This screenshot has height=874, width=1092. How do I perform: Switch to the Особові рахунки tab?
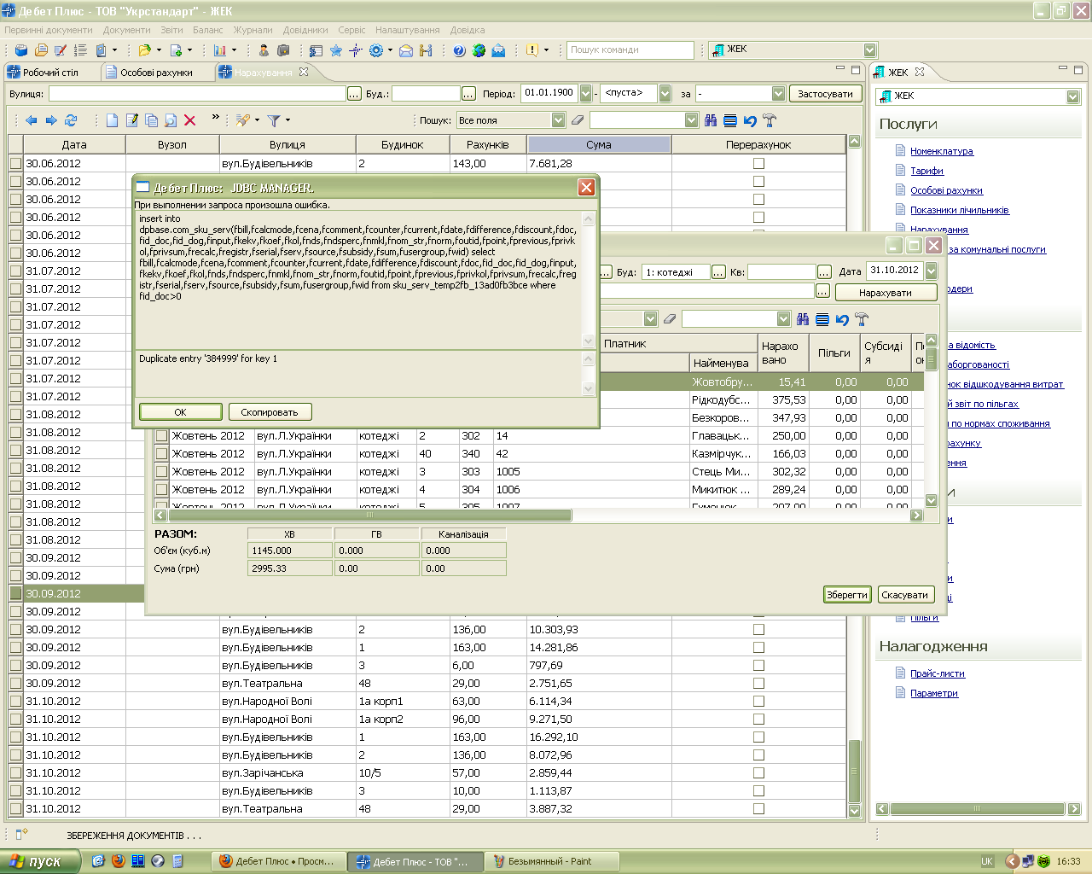pos(156,73)
